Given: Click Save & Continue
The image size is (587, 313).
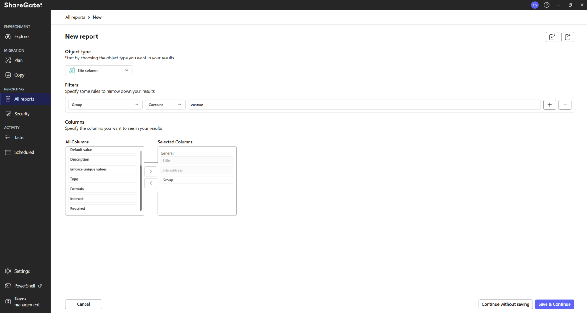Looking at the screenshot, I should [x=554, y=304].
